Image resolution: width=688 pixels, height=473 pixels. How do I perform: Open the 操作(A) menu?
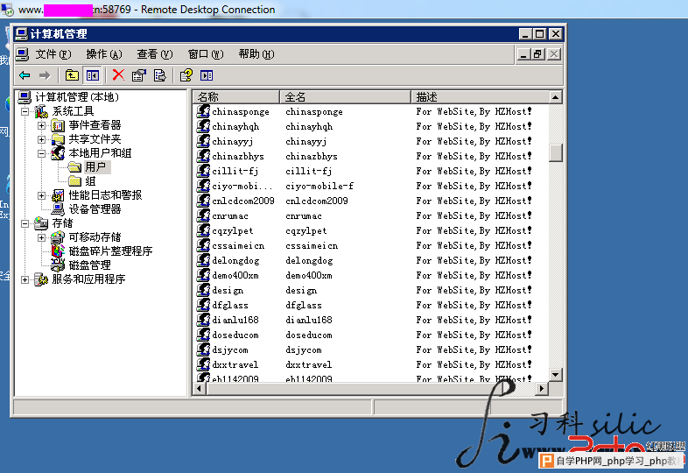point(104,54)
